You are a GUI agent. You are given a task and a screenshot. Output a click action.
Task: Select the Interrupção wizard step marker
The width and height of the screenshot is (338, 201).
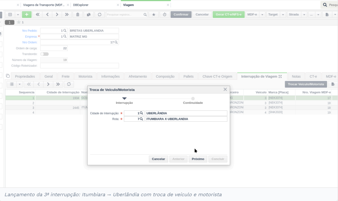tap(124, 98)
